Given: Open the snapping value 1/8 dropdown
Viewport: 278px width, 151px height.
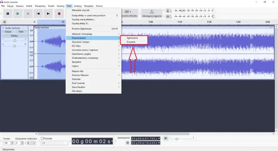Looking at the screenshot, I should pos(54,143).
